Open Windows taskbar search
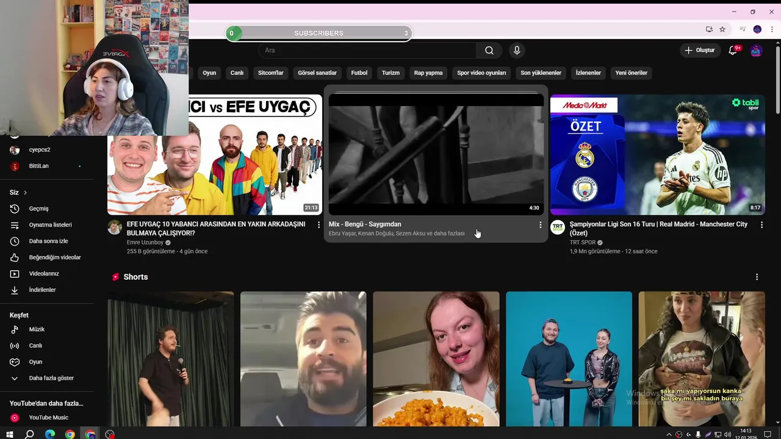 [29, 434]
